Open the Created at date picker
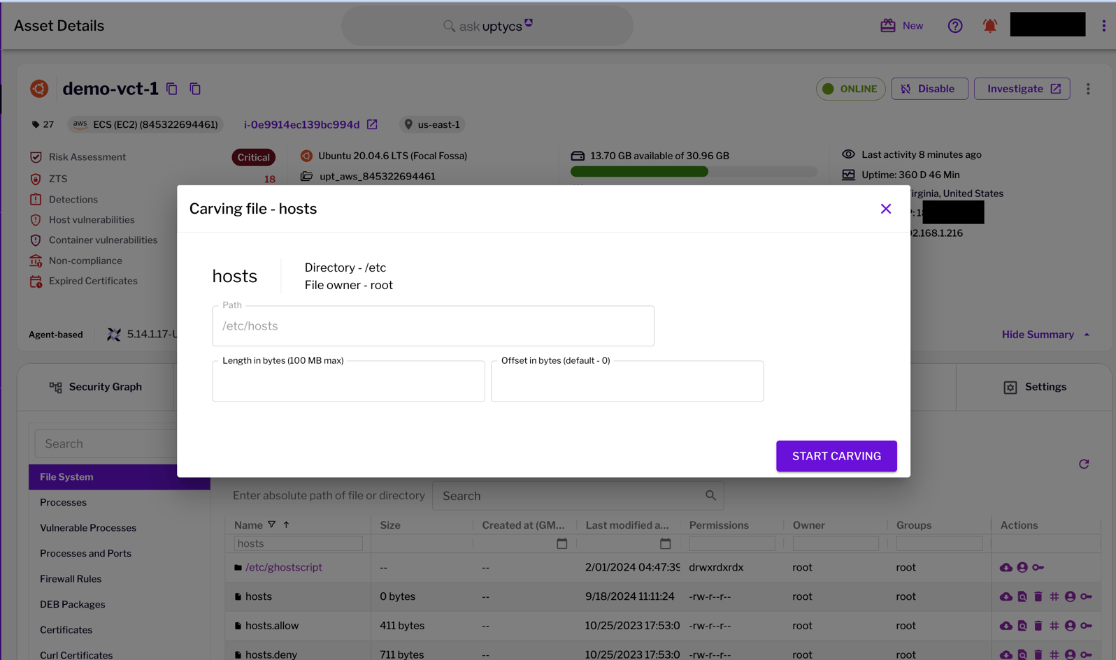The image size is (1116, 660). [x=561, y=543]
